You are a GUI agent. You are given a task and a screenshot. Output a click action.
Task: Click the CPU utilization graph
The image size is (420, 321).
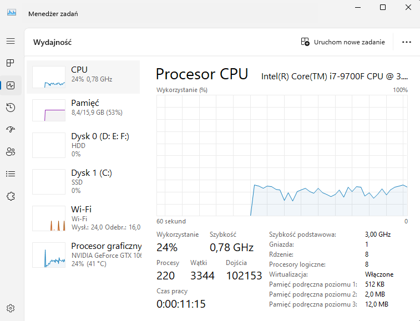pos(282,155)
